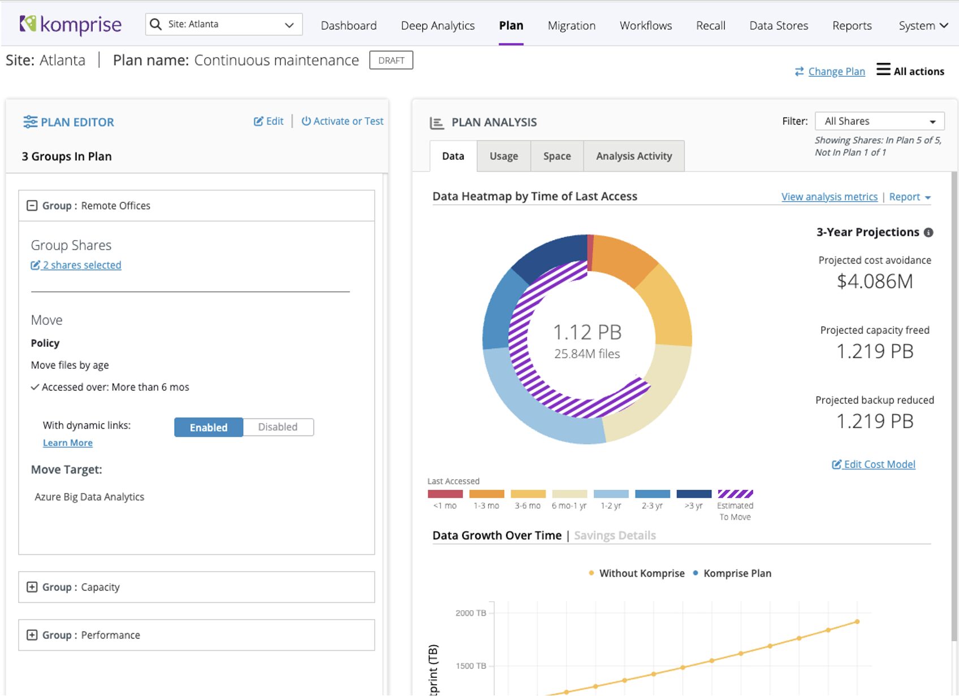The height and width of the screenshot is (696, 959).
Task: Open the Learn More link
Action: coord(68,443)
